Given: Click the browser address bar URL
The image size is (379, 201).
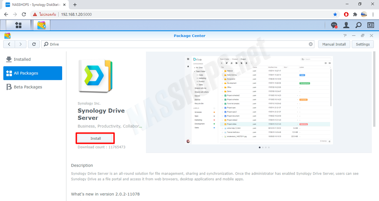Looking at the screenshot, I should pos(76,14).
